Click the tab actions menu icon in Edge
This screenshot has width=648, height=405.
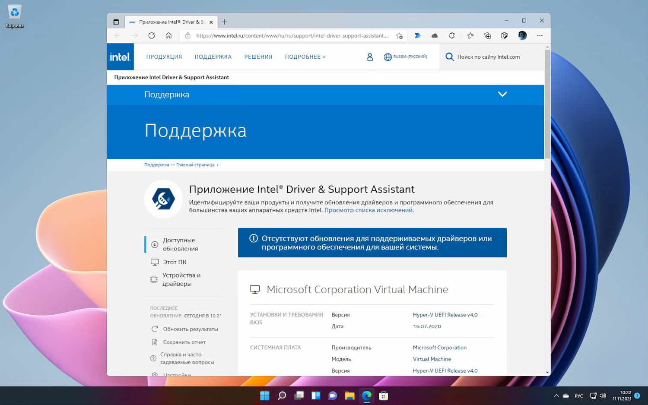116,22
